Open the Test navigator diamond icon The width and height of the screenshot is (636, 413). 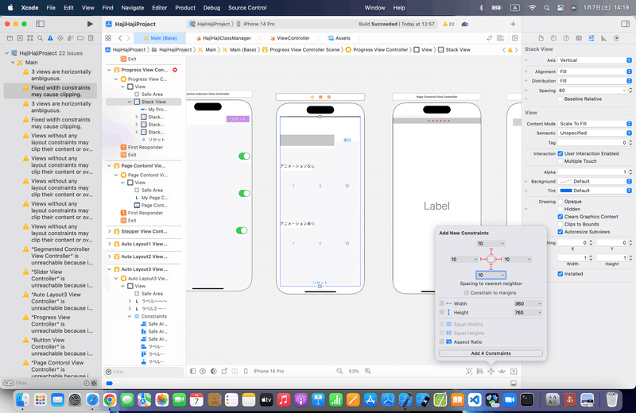tap(60, 38)
